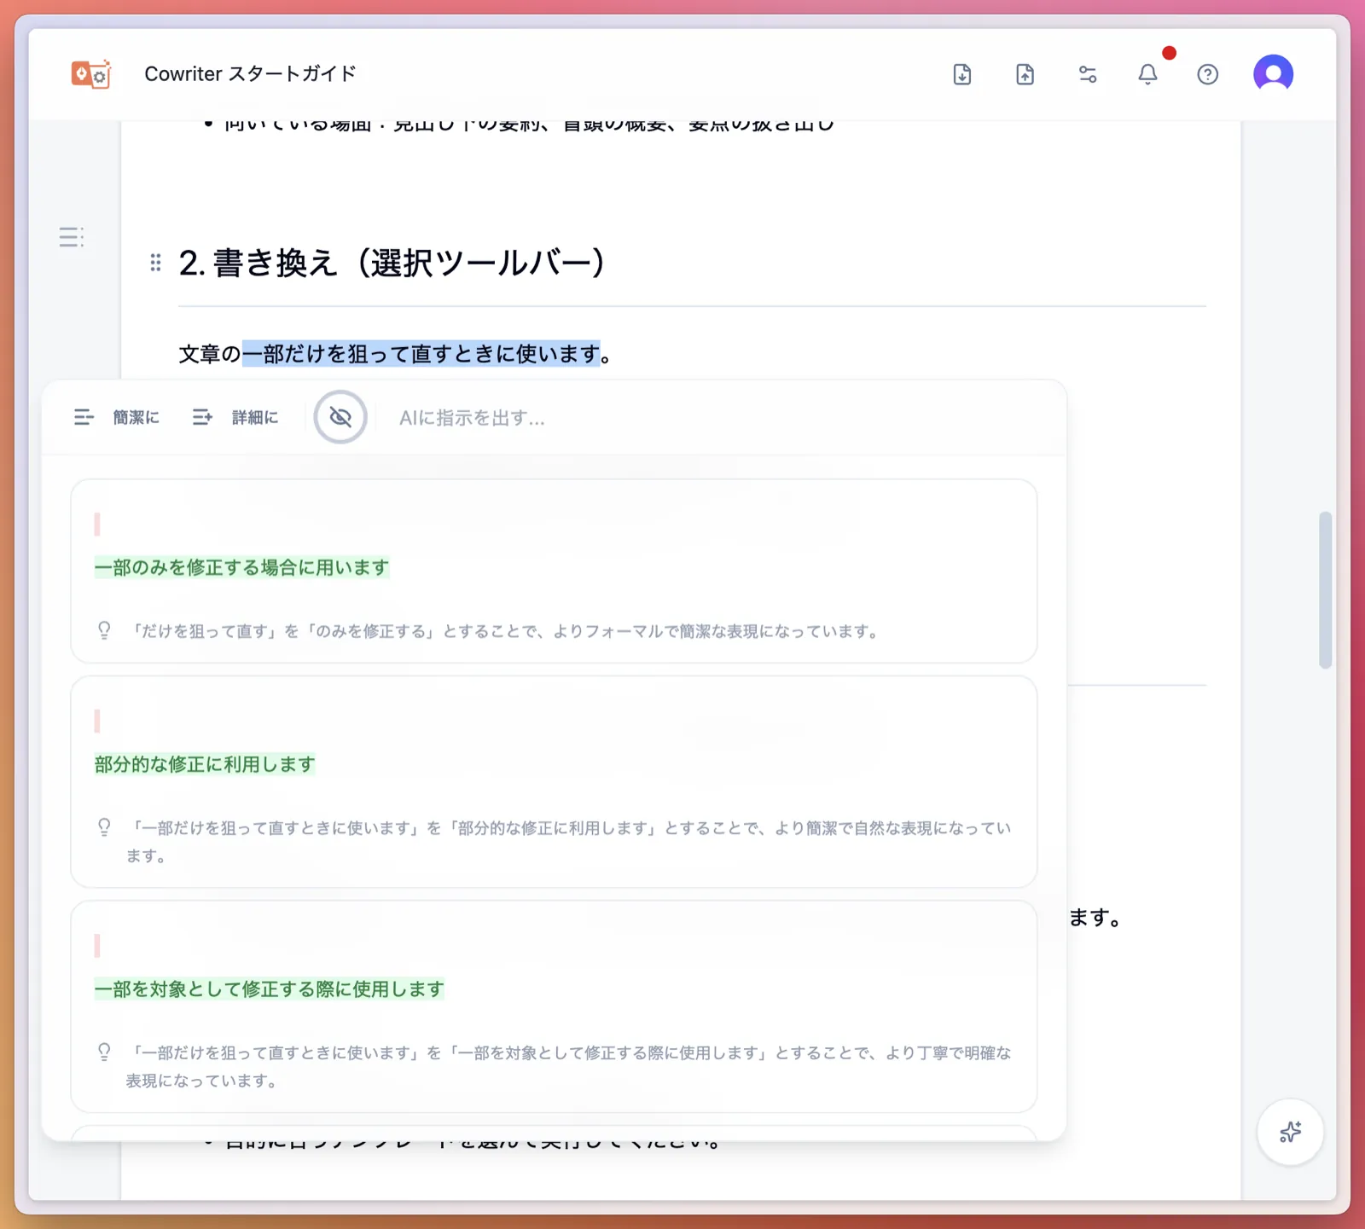Open the Cowriter app icon menu

pyautogui.click(x=90, y=74)
